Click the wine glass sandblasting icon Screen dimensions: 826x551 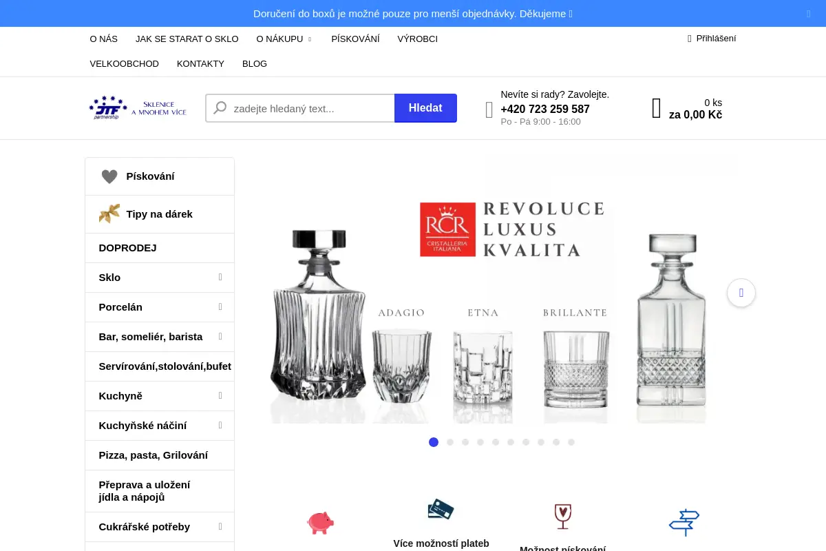(x=563, y=517)
